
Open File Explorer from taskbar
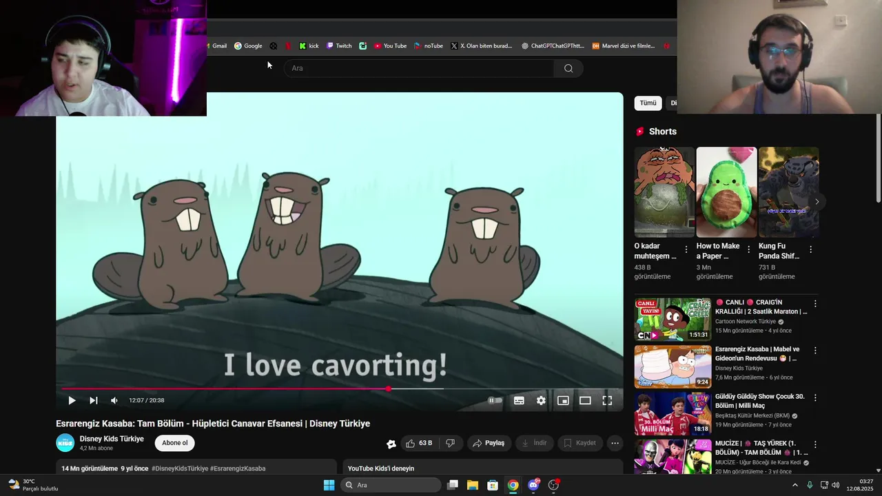(473, 485)
